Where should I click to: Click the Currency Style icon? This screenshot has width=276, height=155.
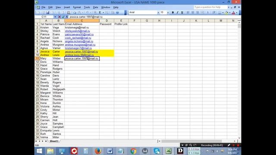(x=208, y=12)
